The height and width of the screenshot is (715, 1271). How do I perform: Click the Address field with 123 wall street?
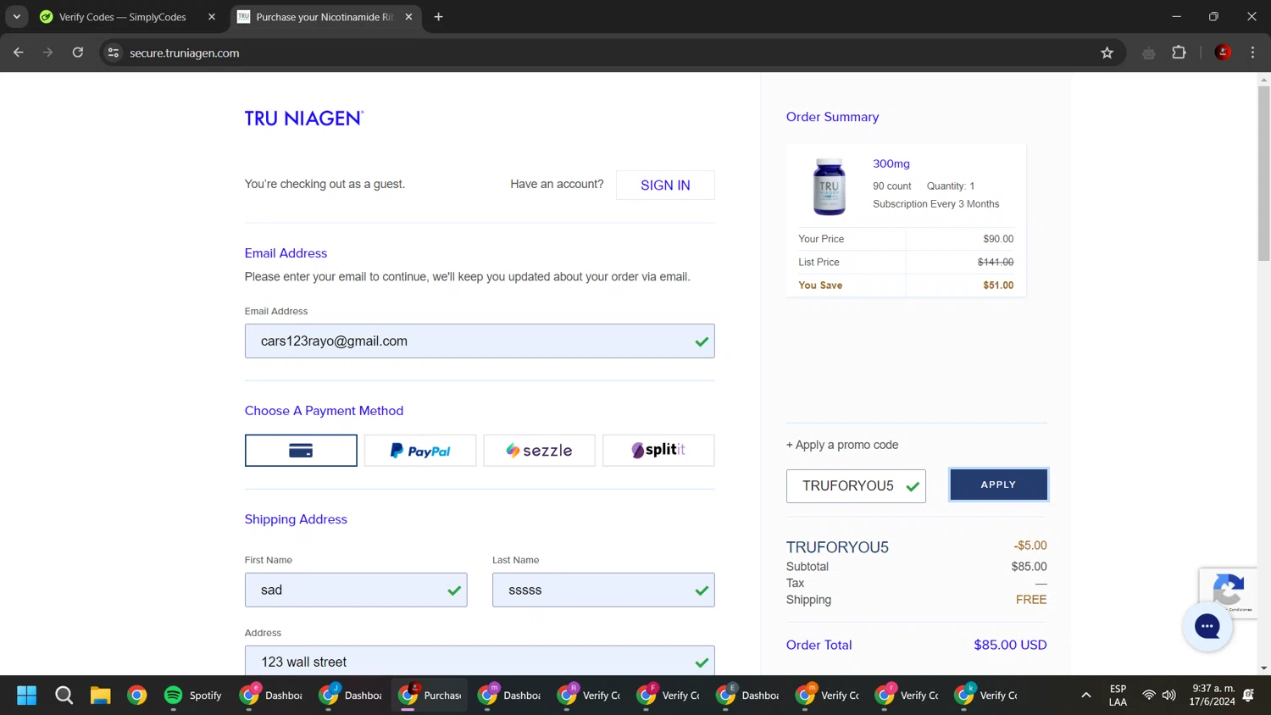(480, 661)
